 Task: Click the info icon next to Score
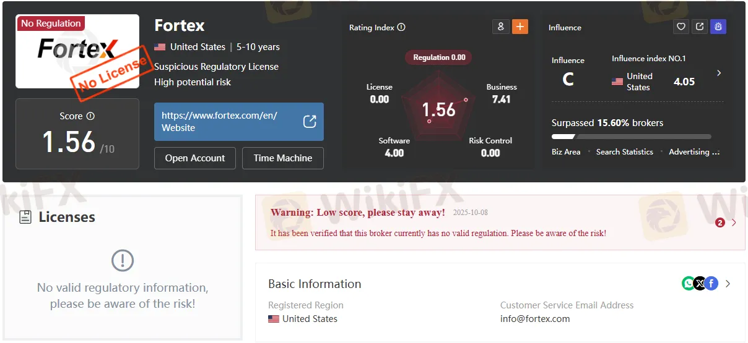tap(90, 116)
